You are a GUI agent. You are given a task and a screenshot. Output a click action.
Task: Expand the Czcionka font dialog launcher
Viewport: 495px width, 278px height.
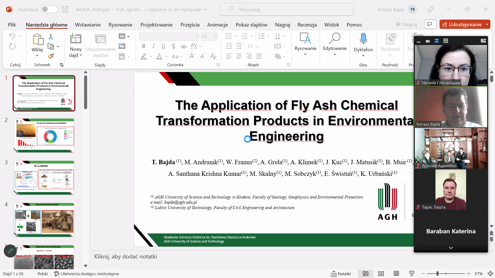(x=218, y=65)
